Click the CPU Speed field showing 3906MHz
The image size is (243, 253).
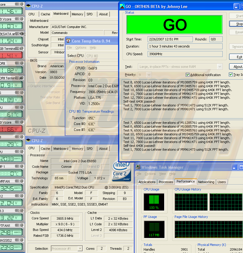coord(185,54)
